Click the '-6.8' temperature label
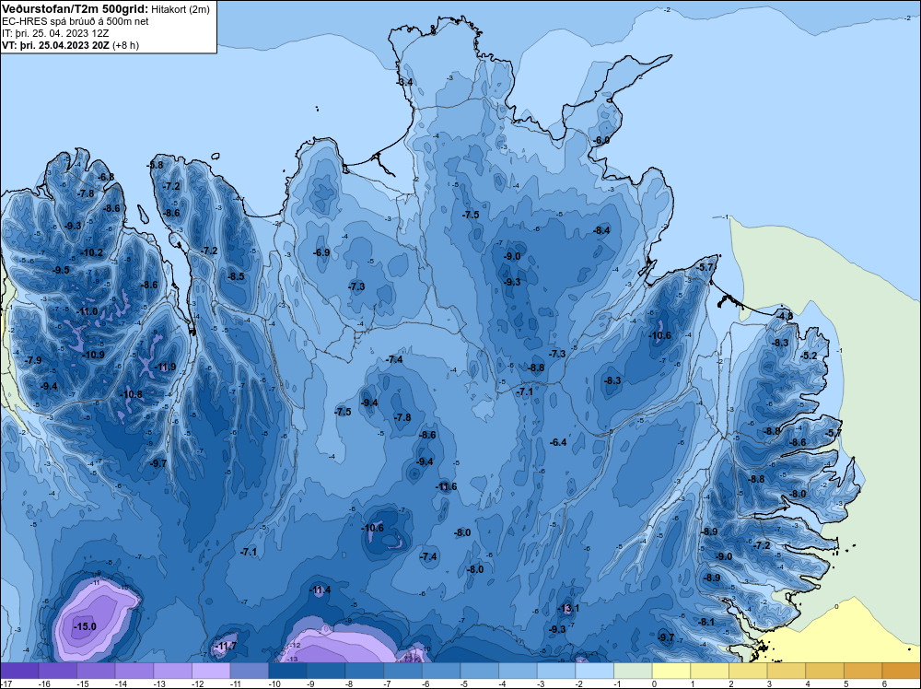The height and width of the screenshot is (689, 921). 106,177
